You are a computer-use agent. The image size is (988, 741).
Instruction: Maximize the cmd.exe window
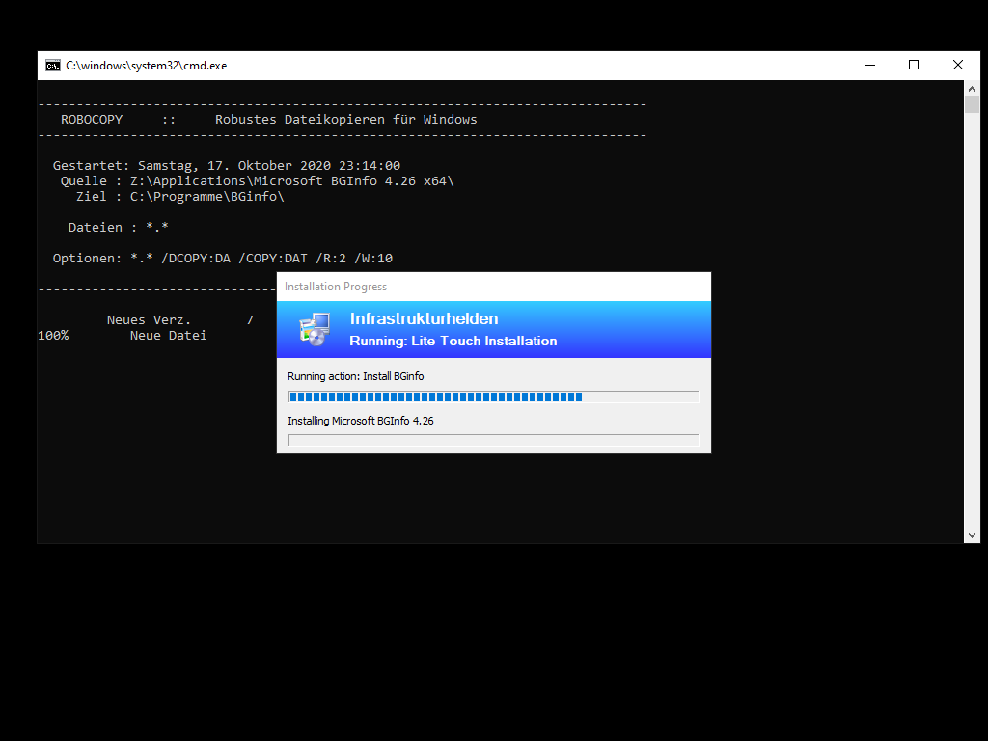914,65
